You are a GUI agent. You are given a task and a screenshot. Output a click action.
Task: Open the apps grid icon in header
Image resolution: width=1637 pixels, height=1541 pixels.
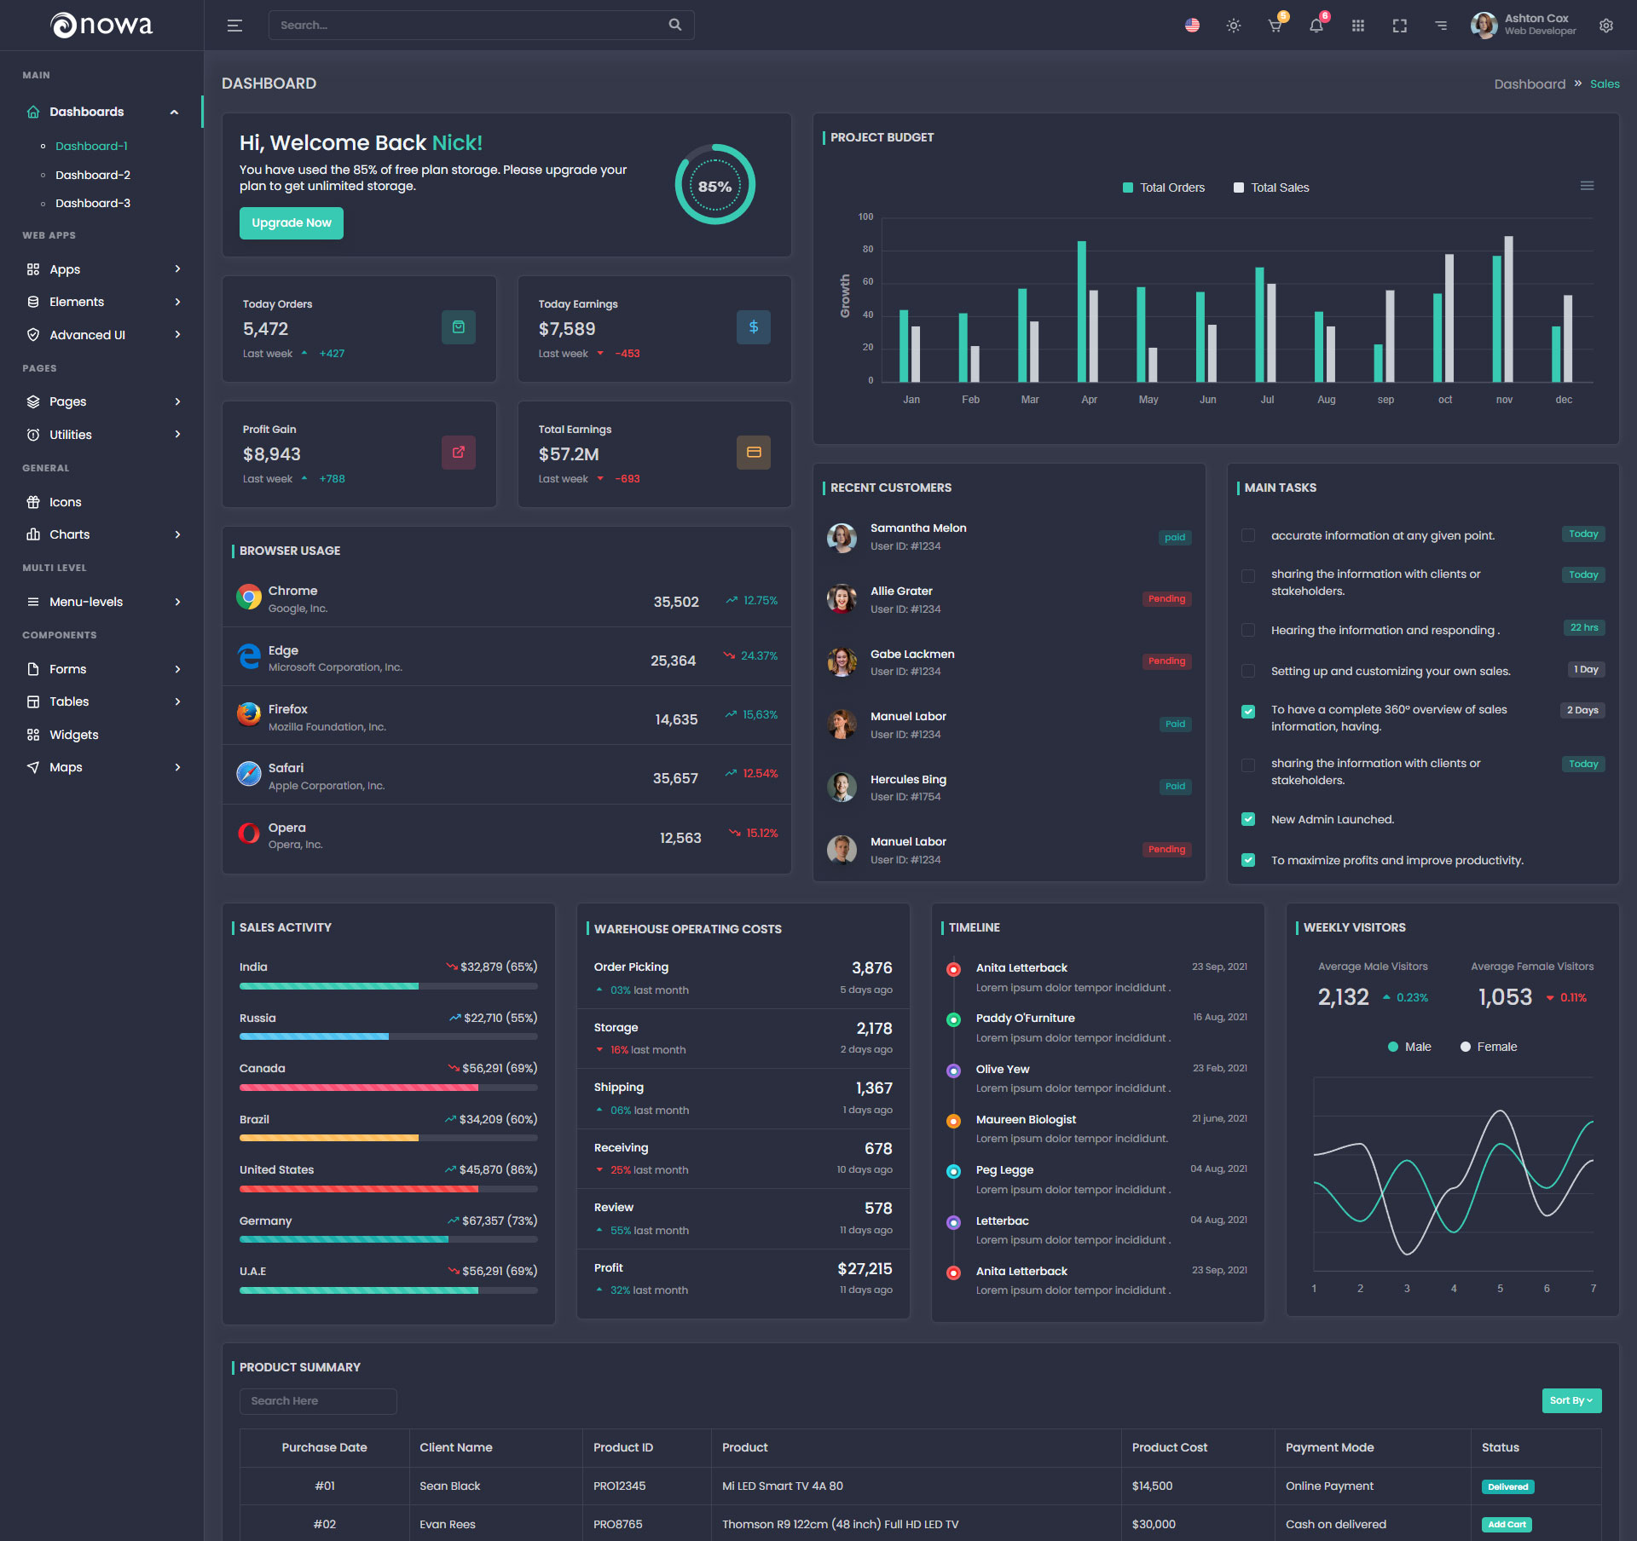point(1358,26)
